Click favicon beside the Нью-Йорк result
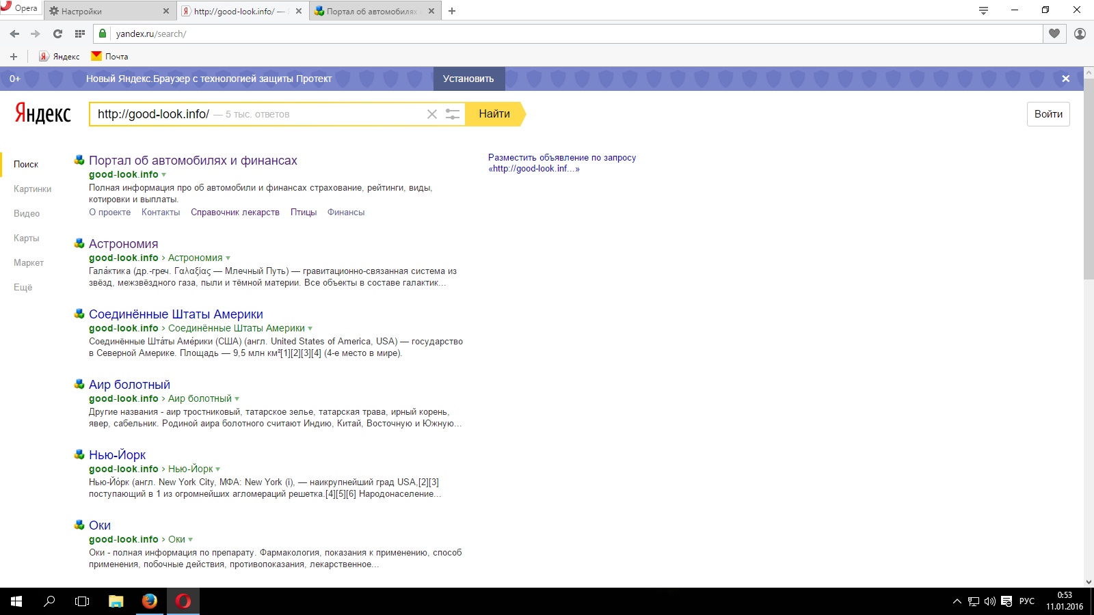This screenshot has width=1094, height=615. click(x=79, y=454)
